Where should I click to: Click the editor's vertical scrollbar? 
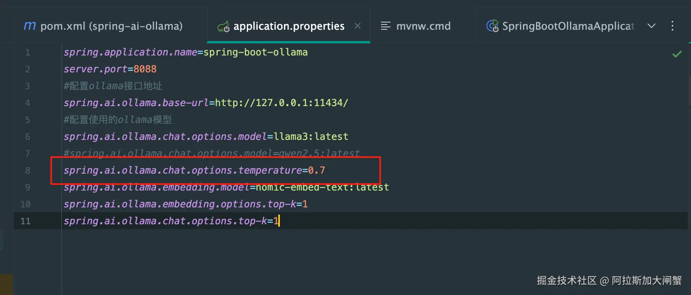coord(689,92)
